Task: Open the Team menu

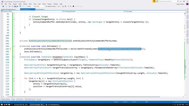Action: tap(30, 4)
